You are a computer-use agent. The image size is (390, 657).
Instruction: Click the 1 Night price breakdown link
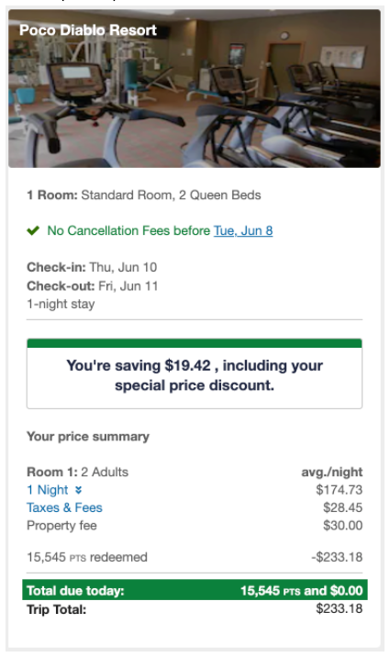coord(48,490)
